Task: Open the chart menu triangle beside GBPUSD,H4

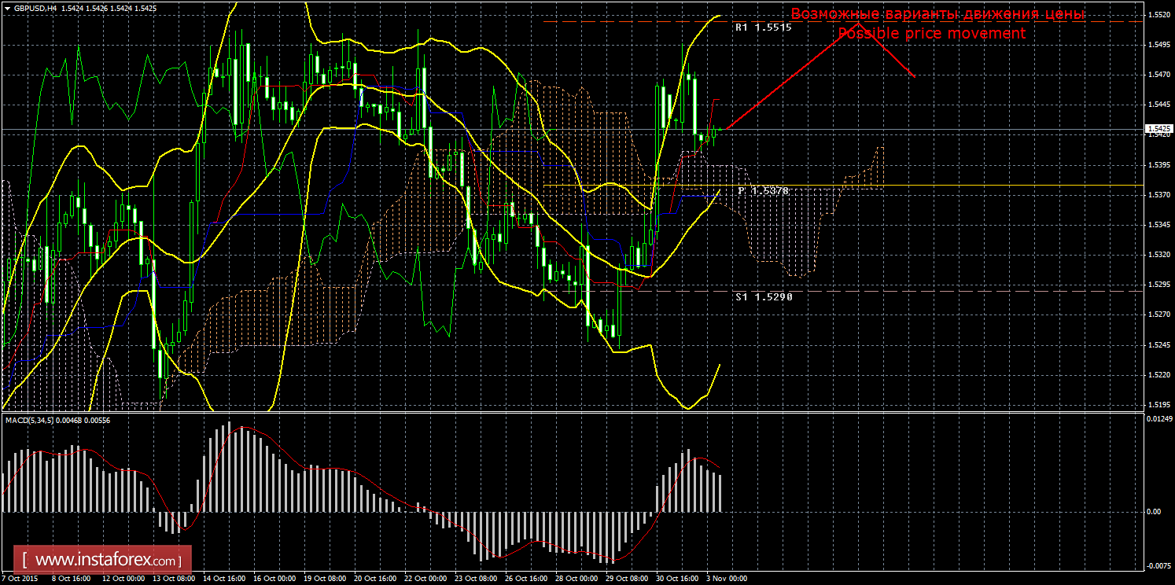Action: (x=6, y=8)
